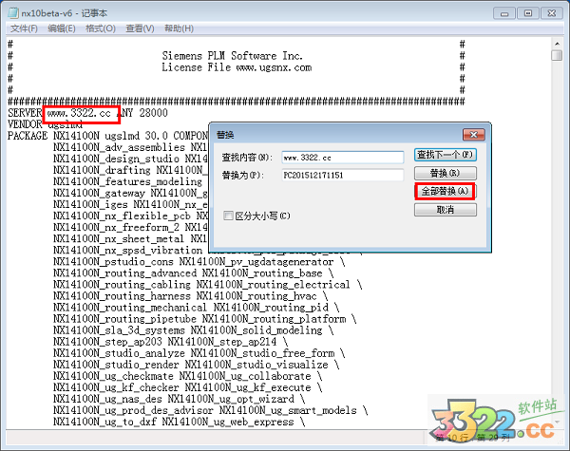The width and height of the screenshot is (570, 451).
Task: Close the 替换 dialog
Action: point(473,135)
